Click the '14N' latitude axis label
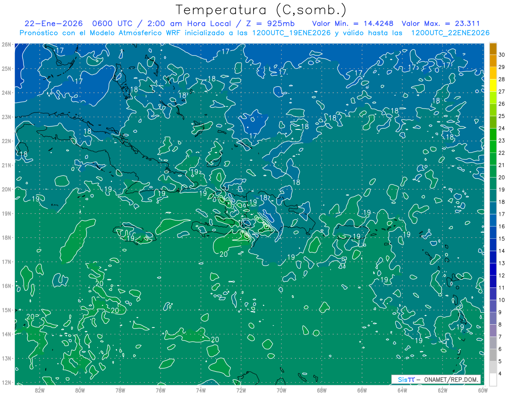 (6, 334)
